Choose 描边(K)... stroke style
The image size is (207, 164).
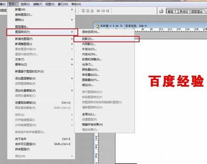click(104, 85)
